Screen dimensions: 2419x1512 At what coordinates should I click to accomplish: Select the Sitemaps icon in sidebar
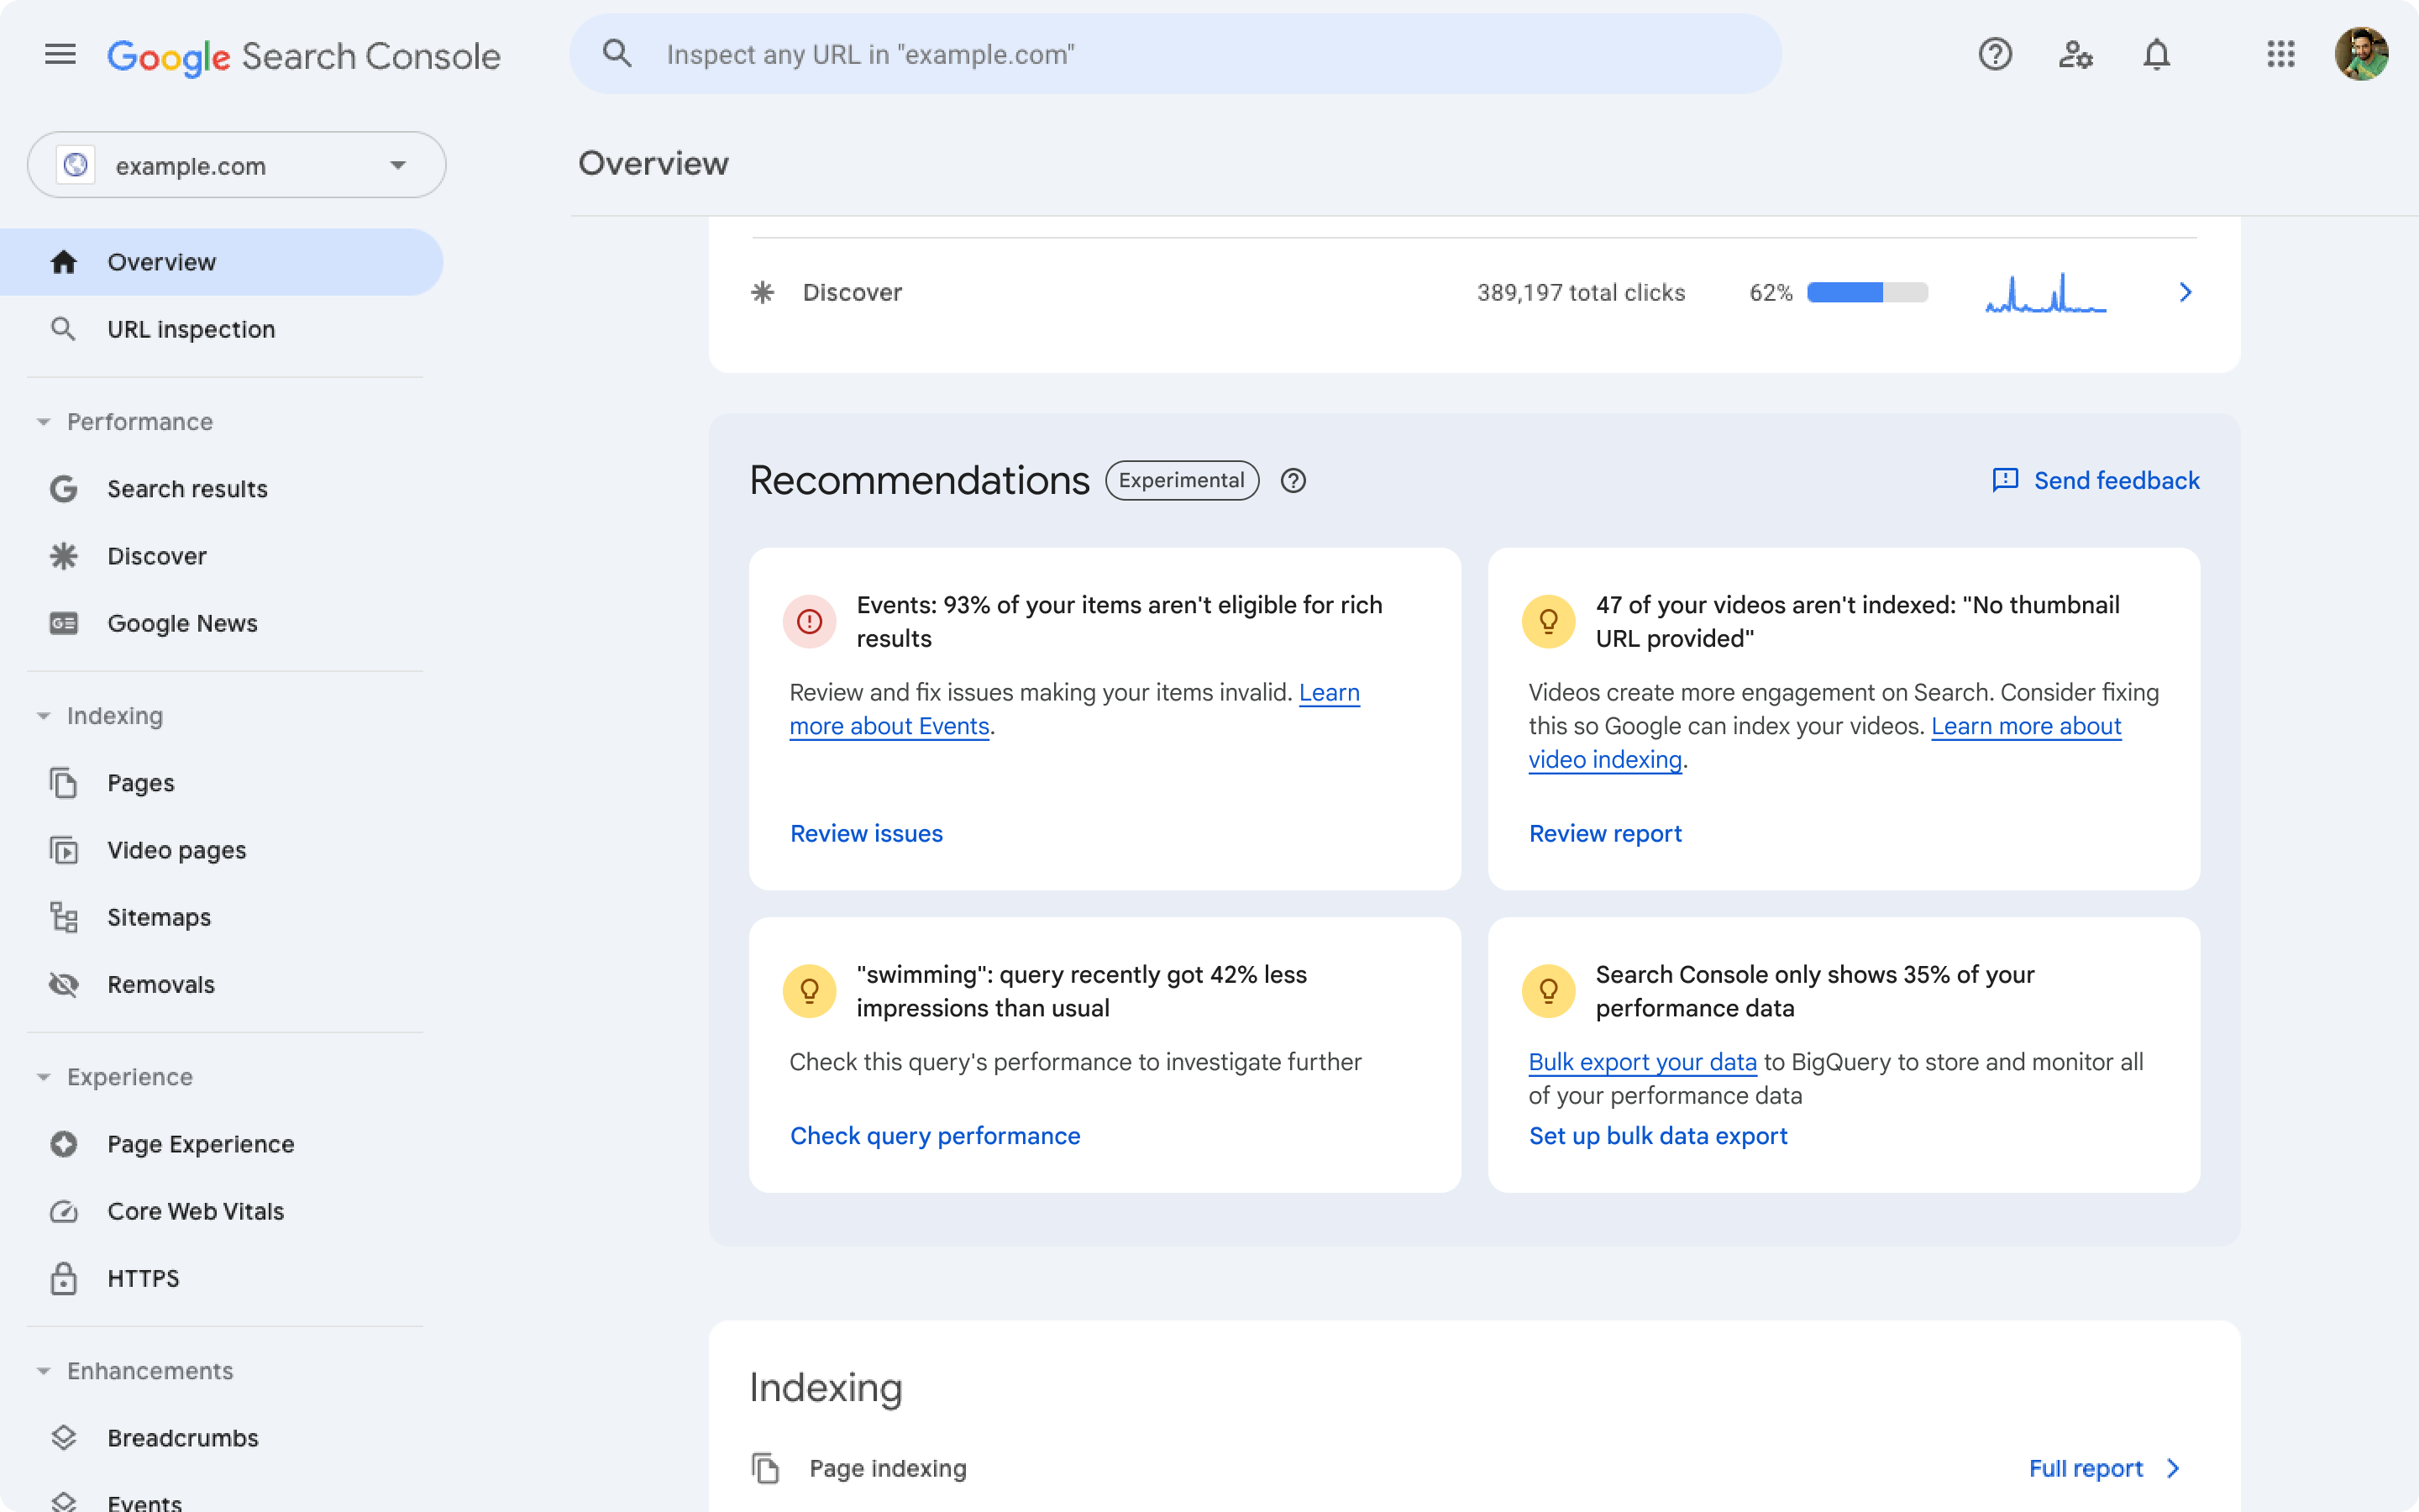click(63, 916)
